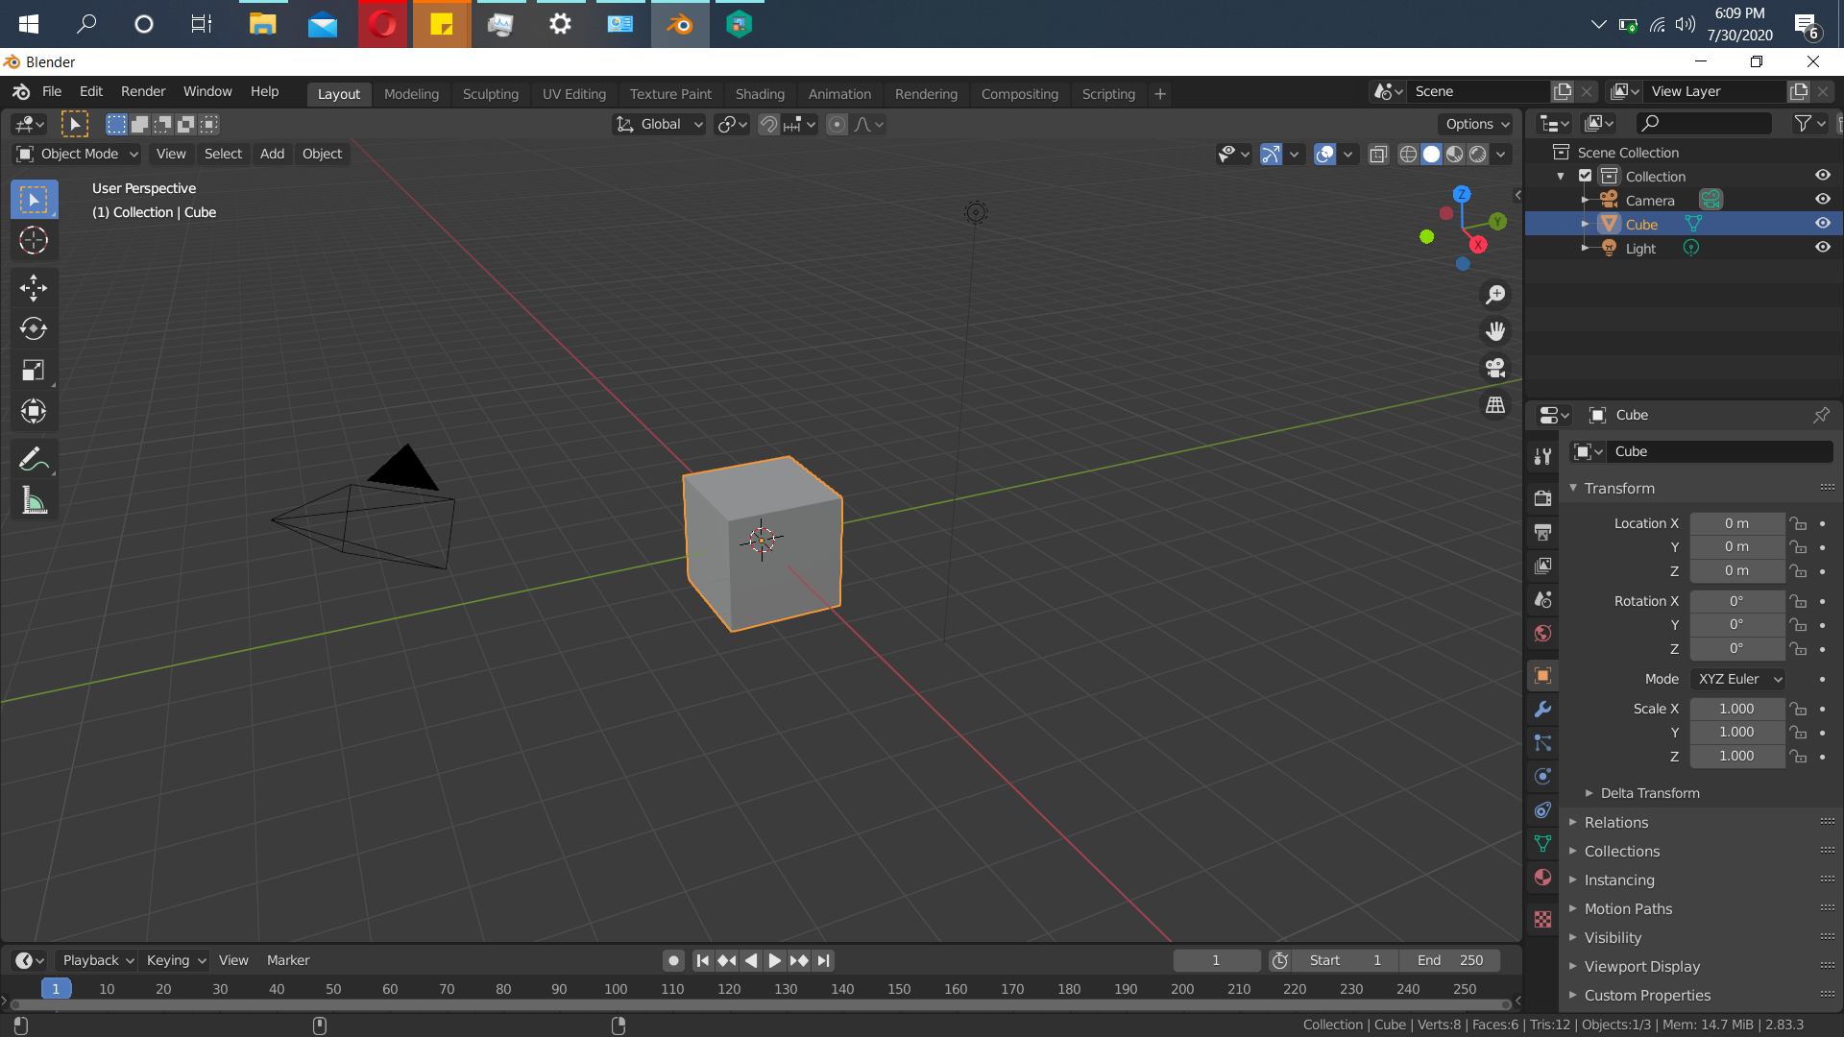Open the File menu
1844x1037 pixels.
(x=52, y=91)
